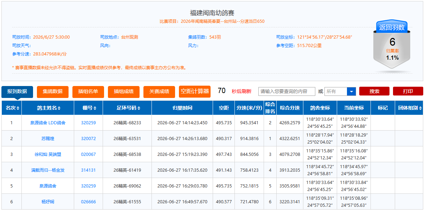
Task: Select ring number 26精英-61555
Action: click(x=127, y=202)
